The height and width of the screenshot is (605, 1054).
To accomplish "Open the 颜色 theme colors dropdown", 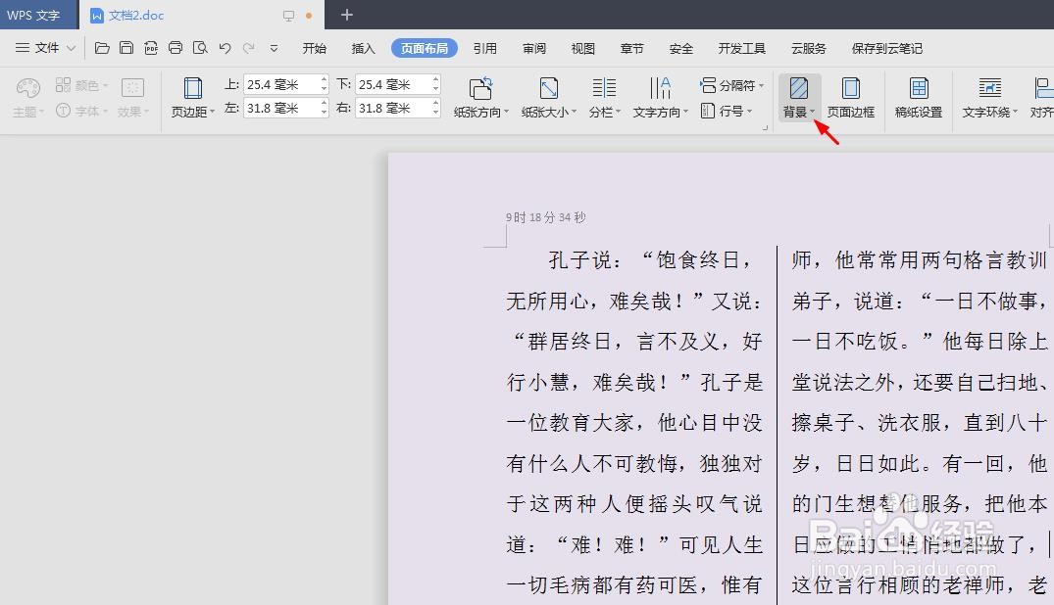I will tap(82, 85).
